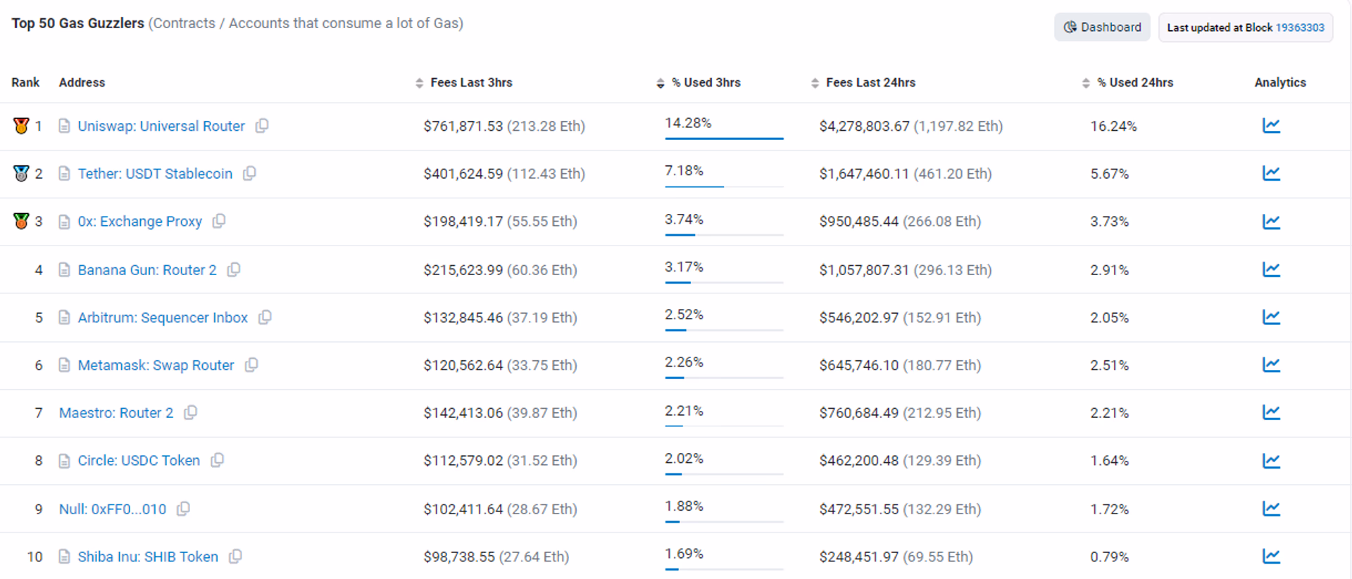Viewport: 1352px width, 579px height.
Task: Open analytics chart for Arbitrum: Sequencer Inbox
Action: 1271,317
